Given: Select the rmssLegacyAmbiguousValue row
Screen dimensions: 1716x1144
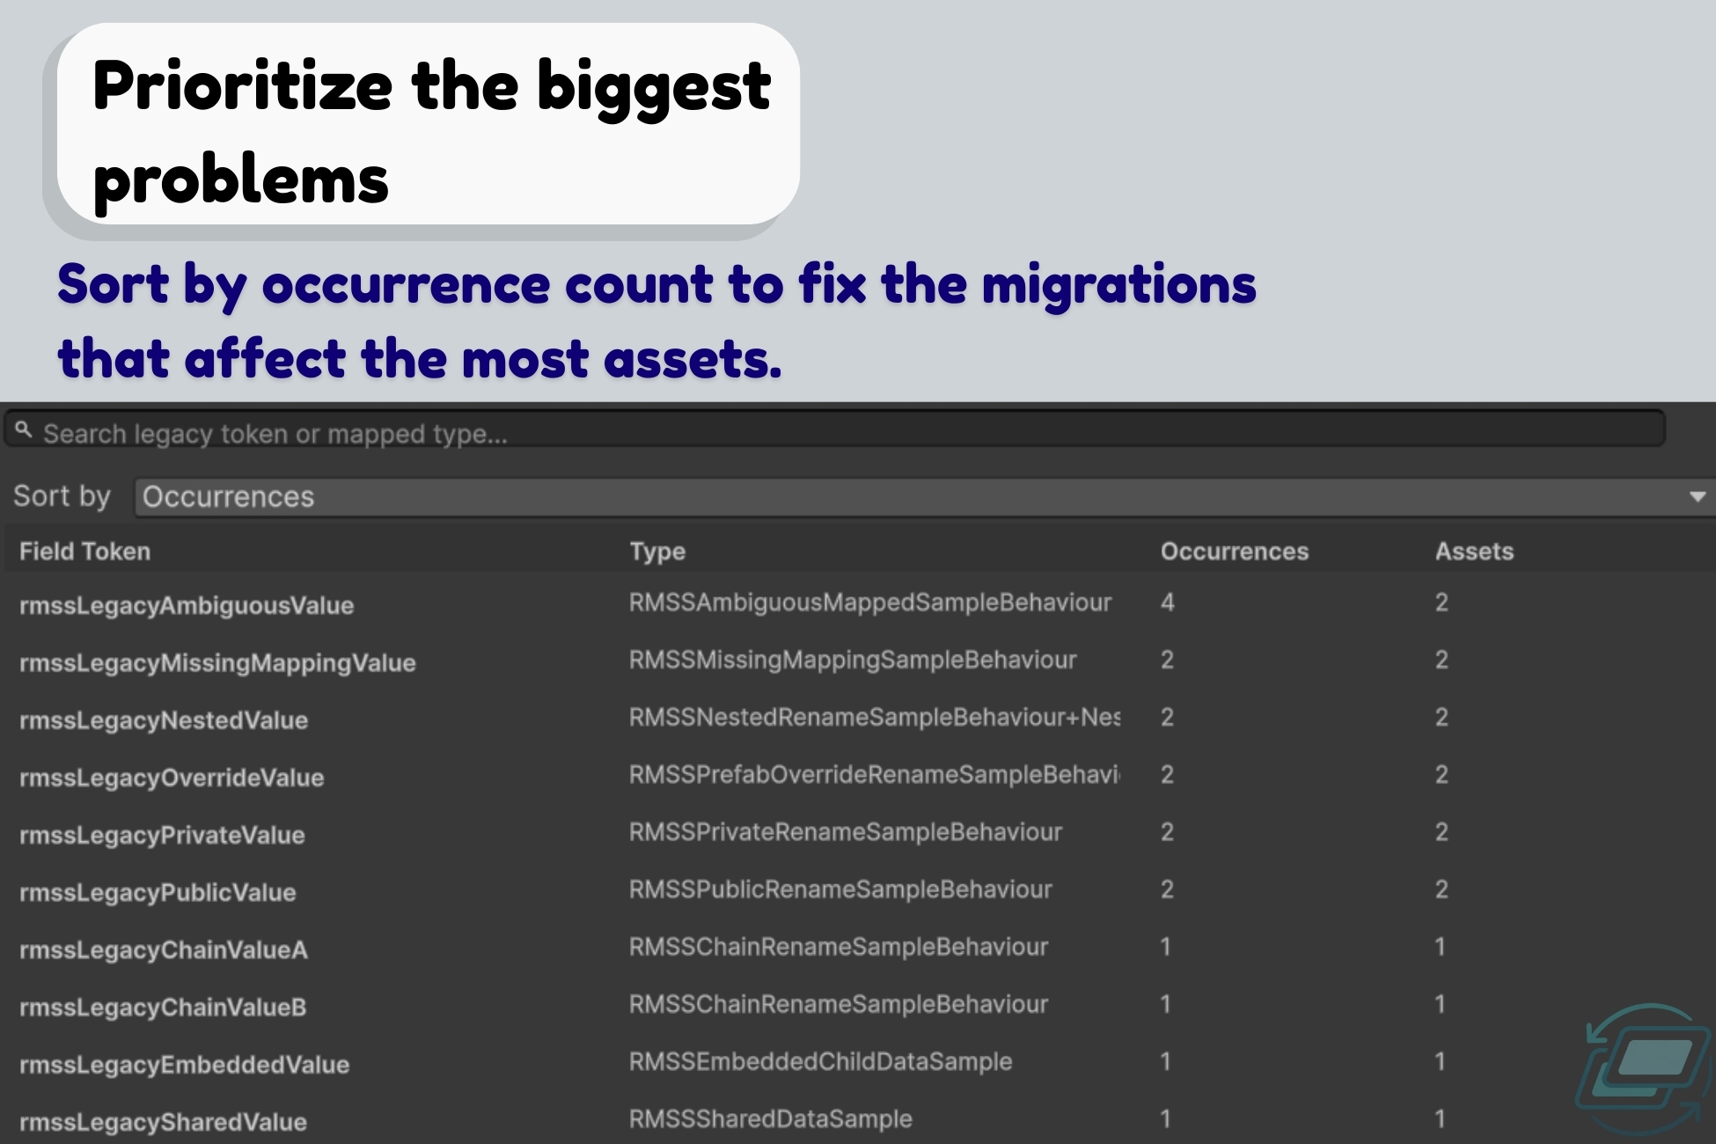Looking at the screenshot, I should [187, 605].
